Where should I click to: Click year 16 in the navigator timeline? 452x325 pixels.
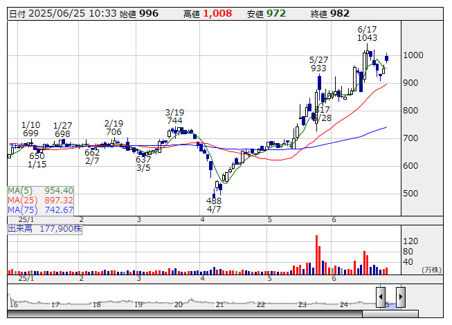14,304
